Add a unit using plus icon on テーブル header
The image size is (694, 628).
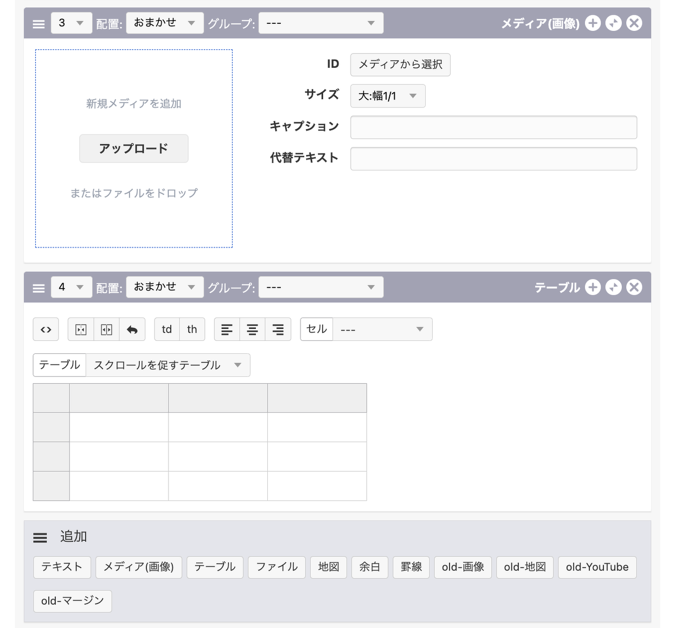tap(593, 287)
